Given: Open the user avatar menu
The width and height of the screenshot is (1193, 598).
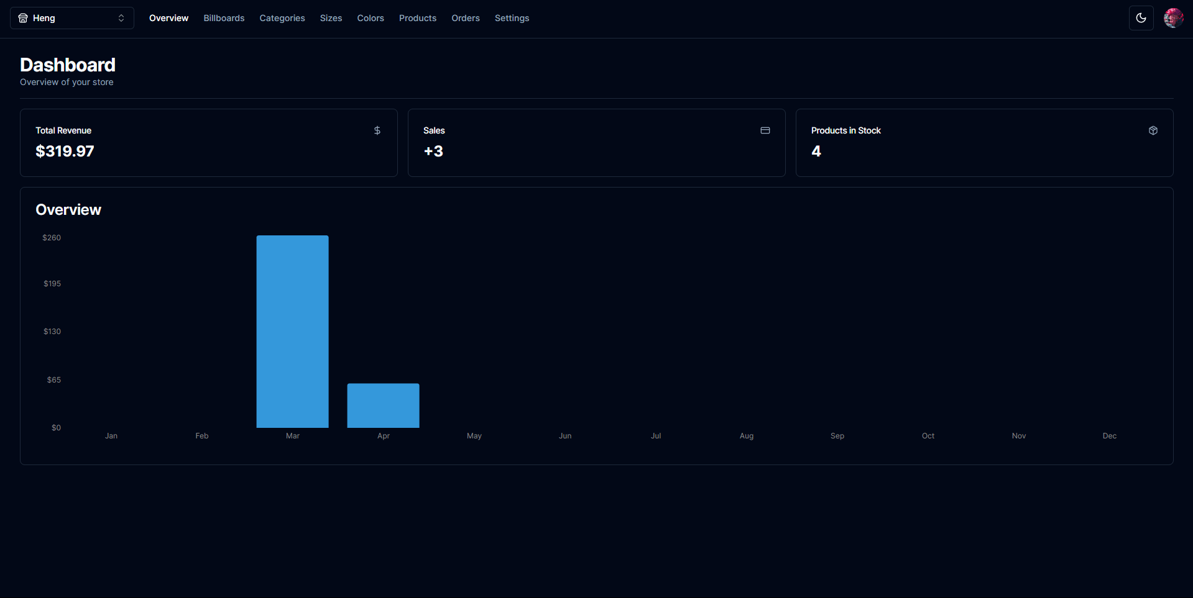Looking at the screenshot, I should coord(1173,18).
